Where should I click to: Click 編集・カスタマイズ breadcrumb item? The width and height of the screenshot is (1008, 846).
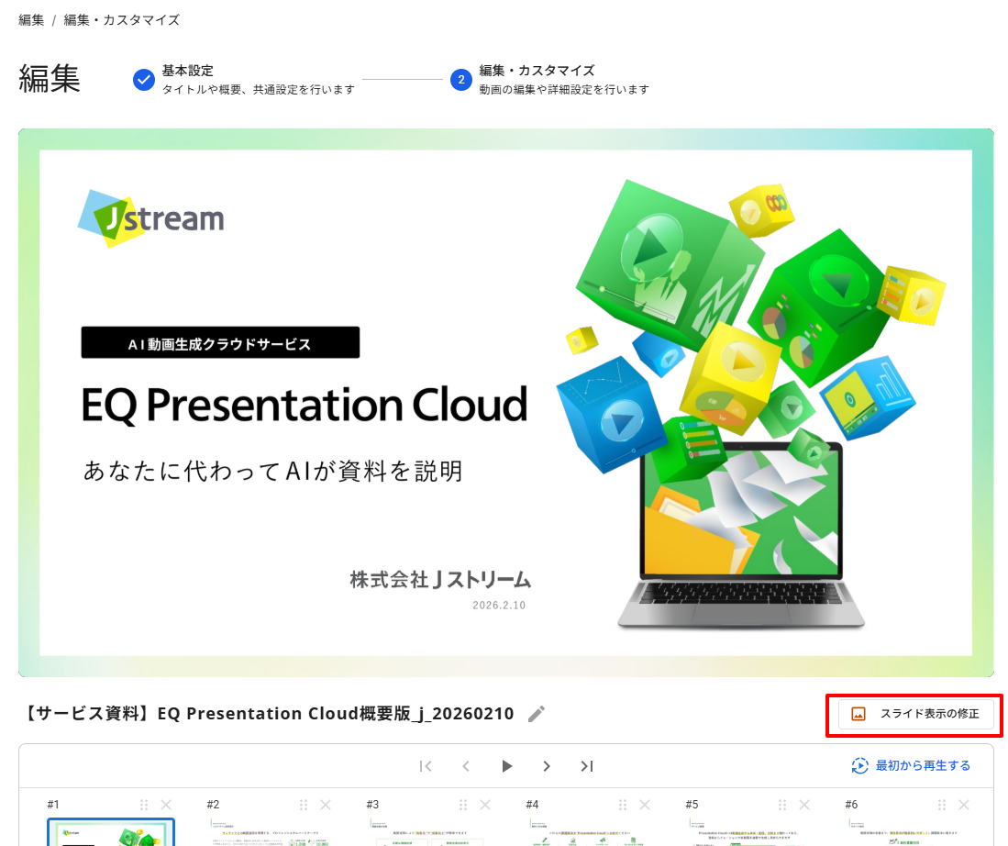[121, 20]
